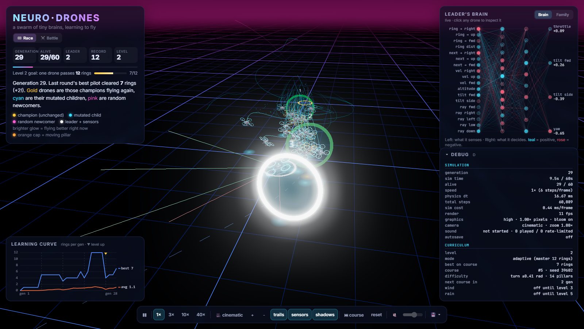Click the LEADER 2 stat box
This screenshot has height=329, width=584.
click(75, 55)
